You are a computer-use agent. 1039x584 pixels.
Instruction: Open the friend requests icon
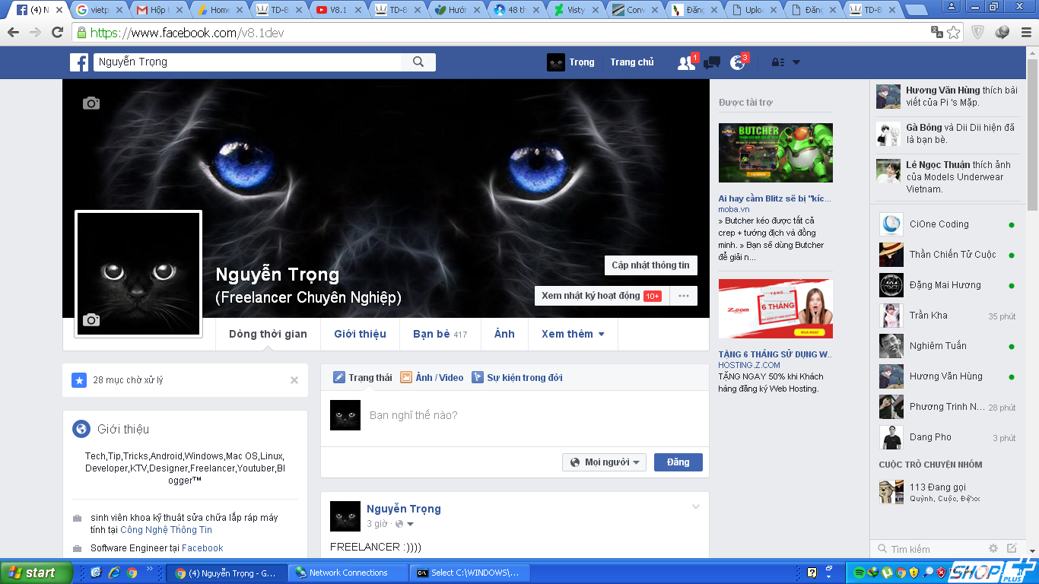pyautogui.click(x=685, y=63)
